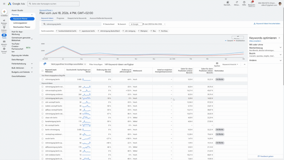Sort by 'Durchschnittl. Suchanfragen pro Monat' header
Viewport: 284px width, 160px height.
[x=78, y=71]
